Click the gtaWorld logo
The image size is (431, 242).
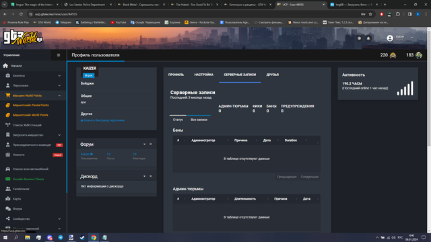pos(22,38)
